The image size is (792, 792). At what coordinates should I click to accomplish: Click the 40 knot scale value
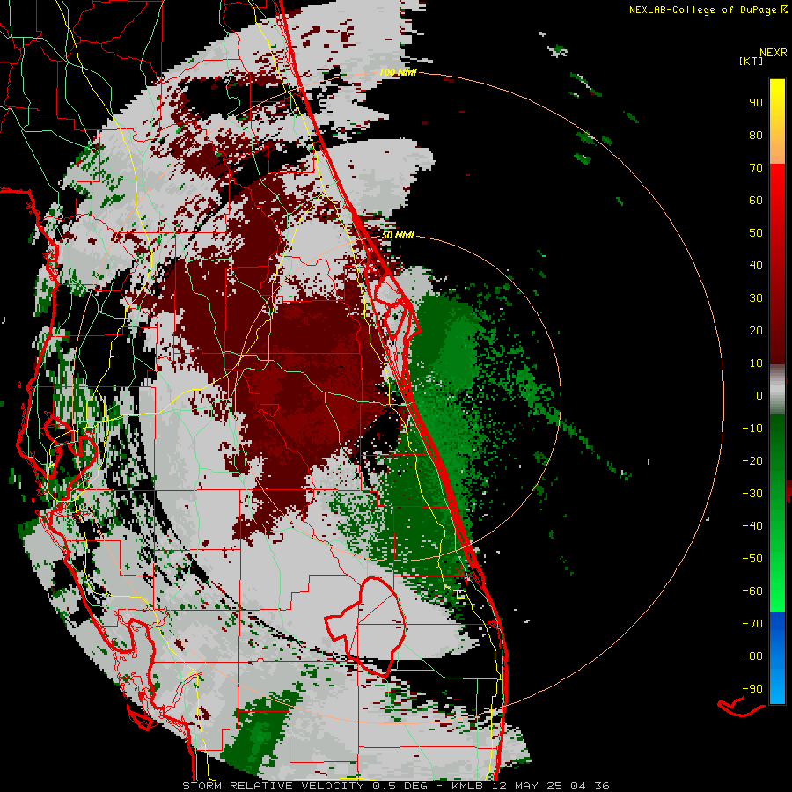click(756, 265)
